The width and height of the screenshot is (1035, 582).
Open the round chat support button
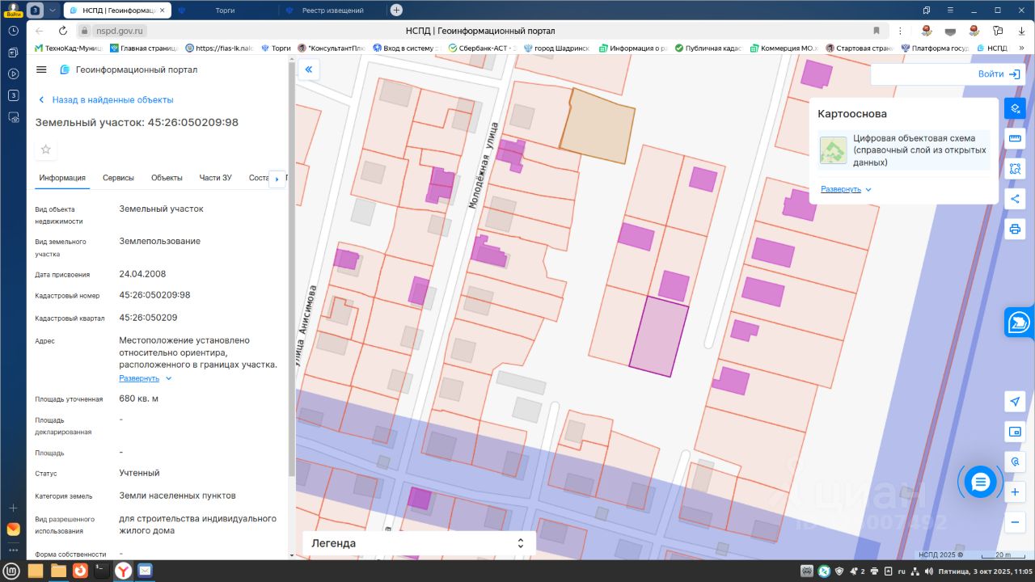[x=980, y=483]
